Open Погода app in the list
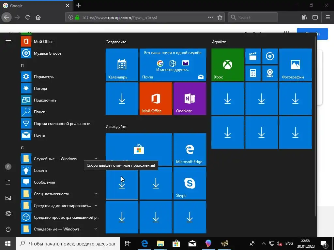 [60, 88]
